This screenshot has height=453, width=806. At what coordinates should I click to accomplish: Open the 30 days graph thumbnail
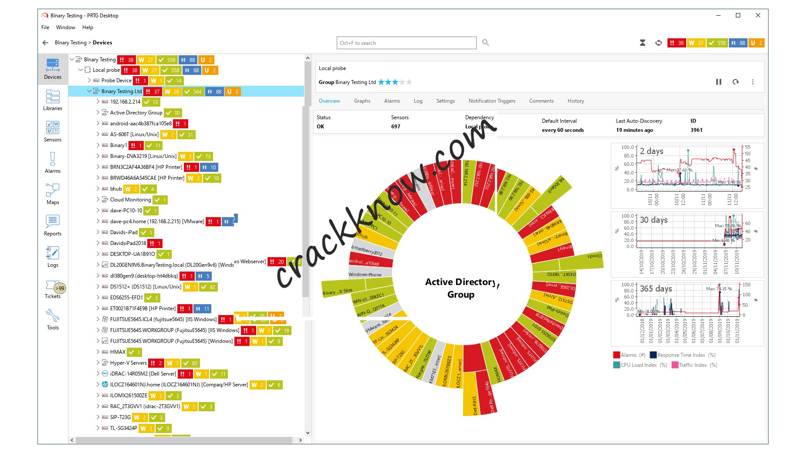(x=687, y=244)
